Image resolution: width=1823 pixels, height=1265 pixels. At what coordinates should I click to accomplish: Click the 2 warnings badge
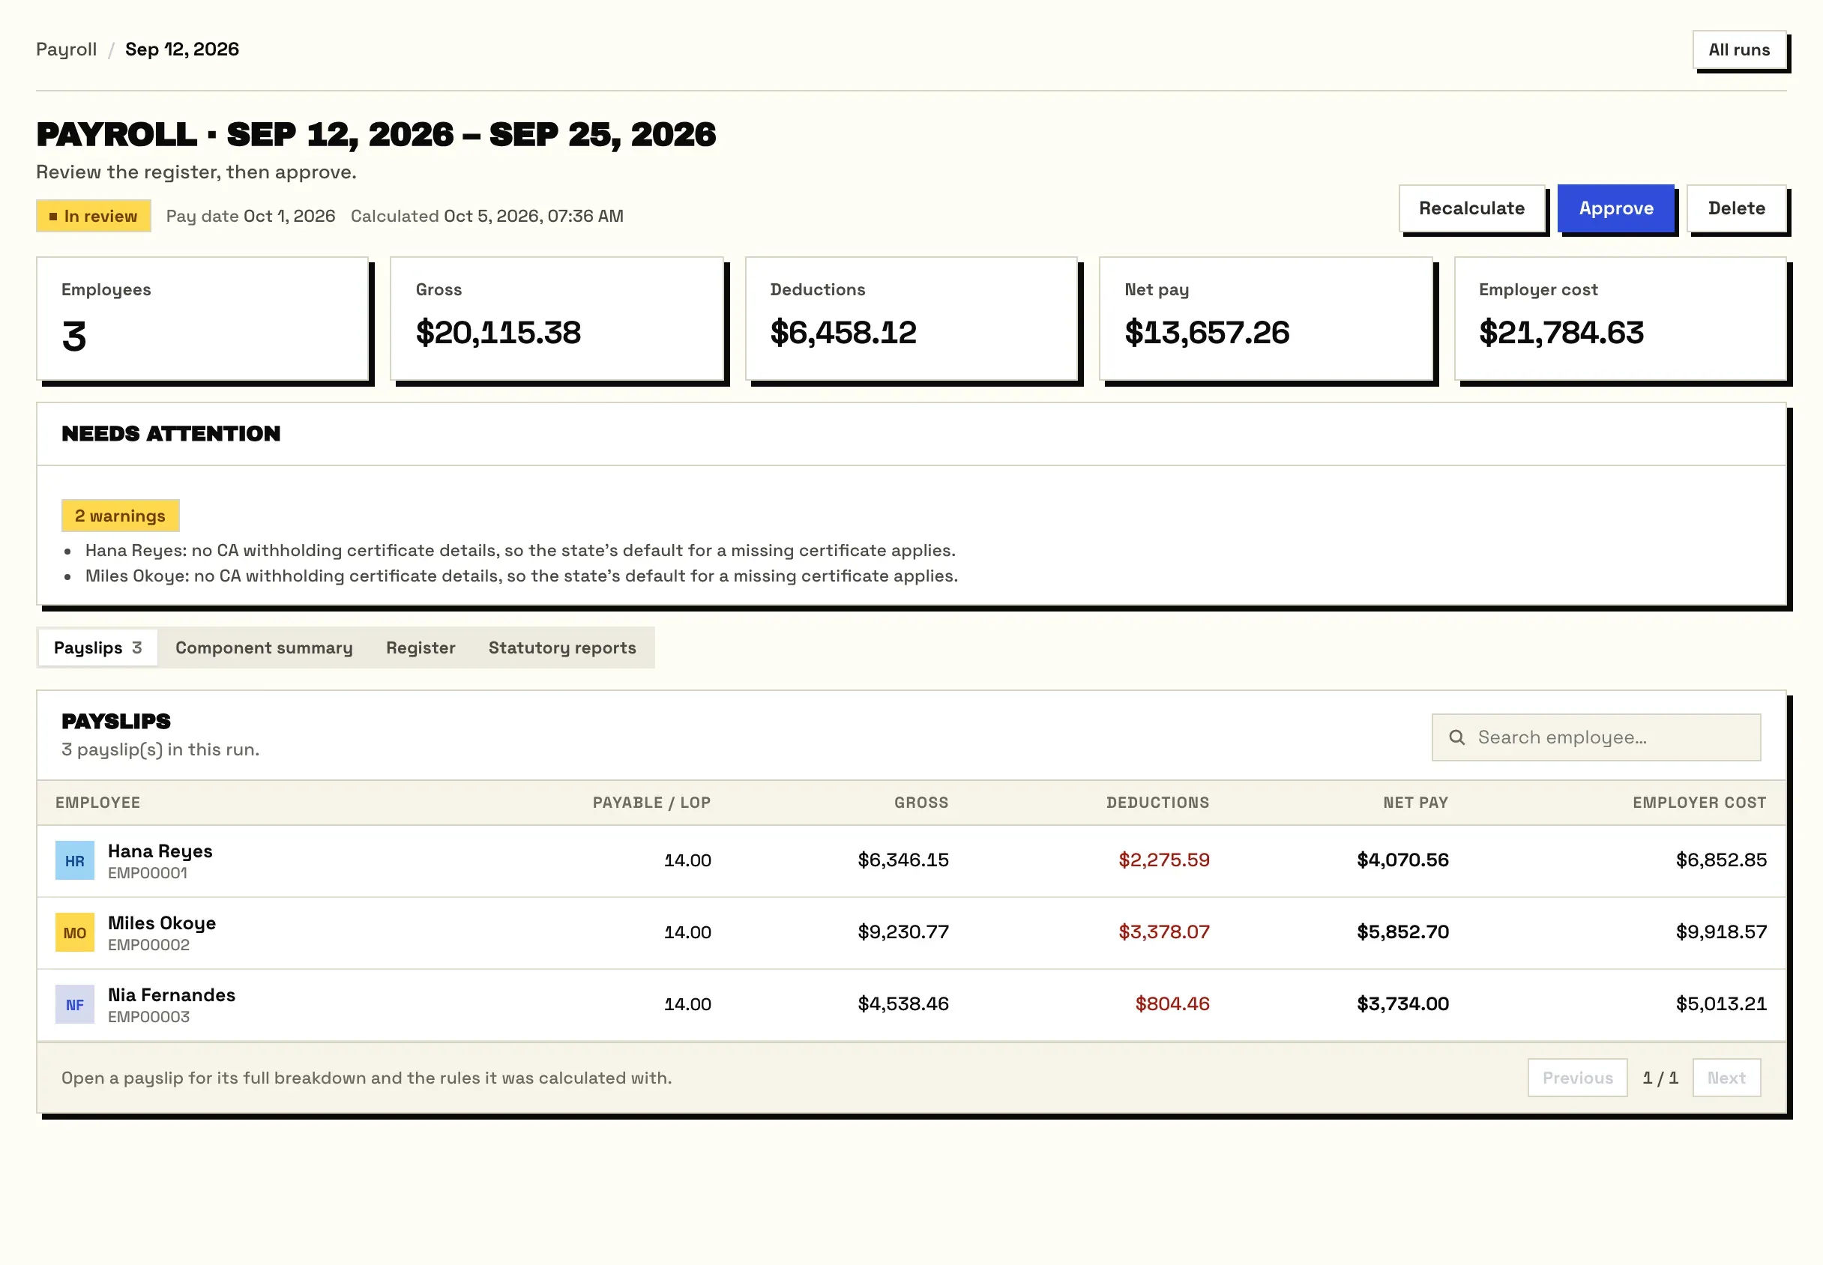pos(121,516)
